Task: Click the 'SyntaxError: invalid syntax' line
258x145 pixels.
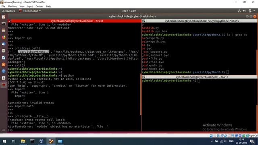Action: (x=31, y=103)
